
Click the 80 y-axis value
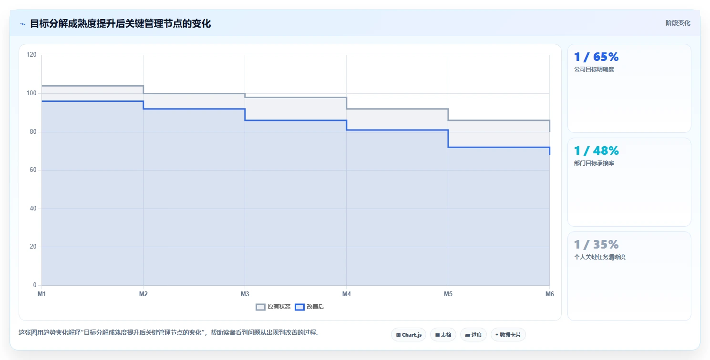[33, 132]
